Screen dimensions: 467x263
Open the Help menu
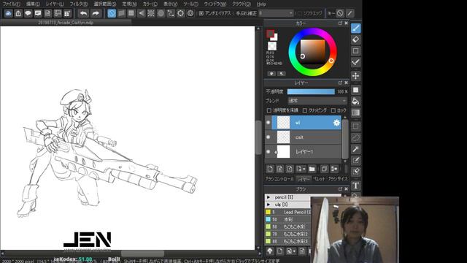point(261,4)
